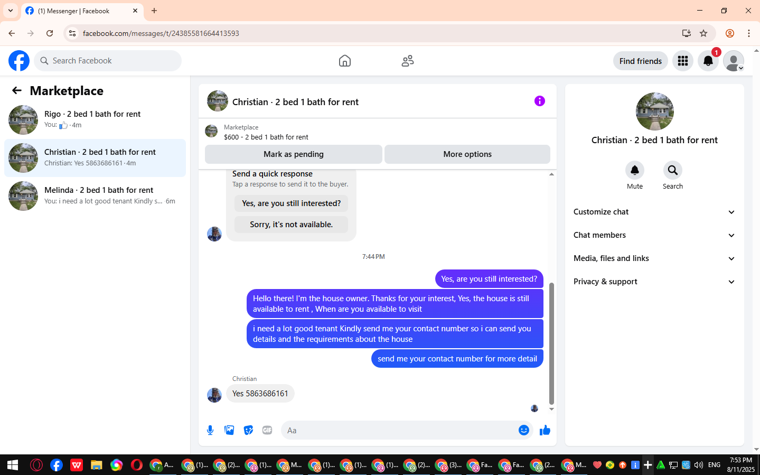Open Chrome profile icon
760x475 pixels.
(730, 33)
